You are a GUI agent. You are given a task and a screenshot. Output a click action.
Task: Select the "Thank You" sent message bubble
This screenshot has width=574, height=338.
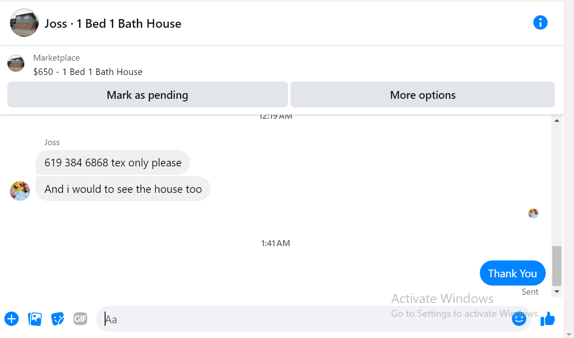[x=512, y=273]
